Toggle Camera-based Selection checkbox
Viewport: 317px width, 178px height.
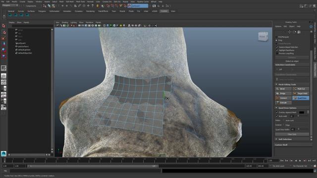coord(277,47)
